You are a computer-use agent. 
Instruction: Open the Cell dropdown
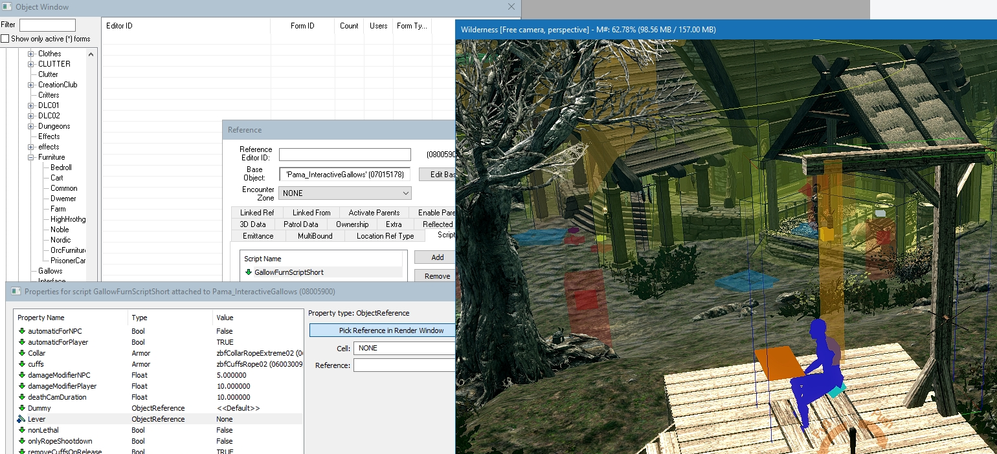pos(404,349)
